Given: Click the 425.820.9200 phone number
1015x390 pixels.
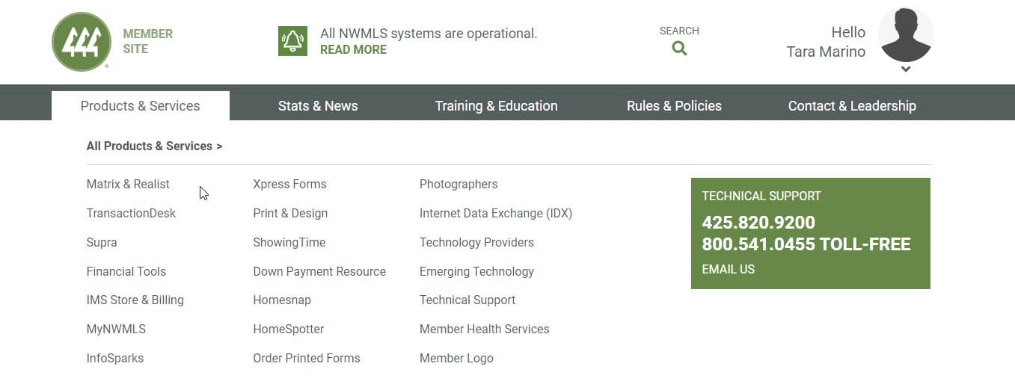Looking at the screenshot, I should click(x=758, y=223).
